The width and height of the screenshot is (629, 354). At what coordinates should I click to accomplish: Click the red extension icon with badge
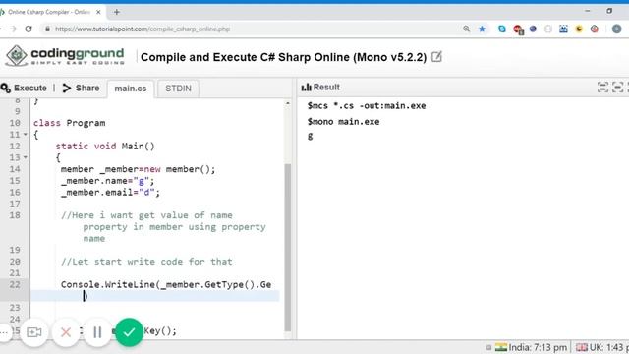pyautogui.click(x=518, y=29)
